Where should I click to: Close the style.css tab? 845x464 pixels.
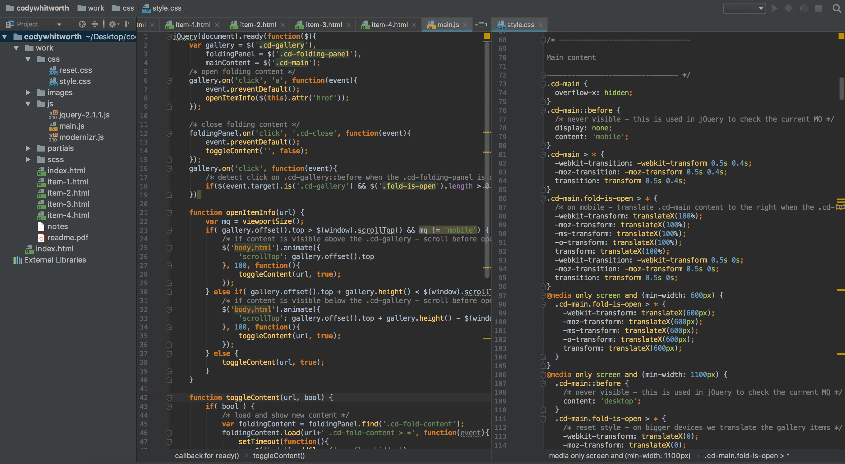click(541, 25)
